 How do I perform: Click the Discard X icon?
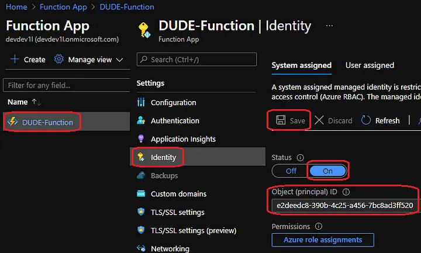point(319,120)
